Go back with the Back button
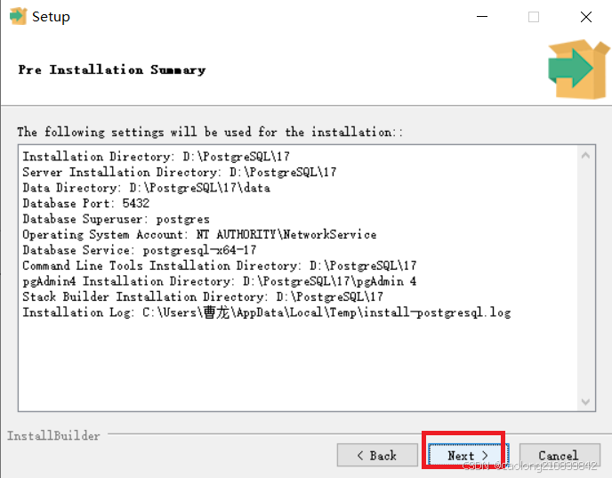612x478 pixels. tap(377, 456)
